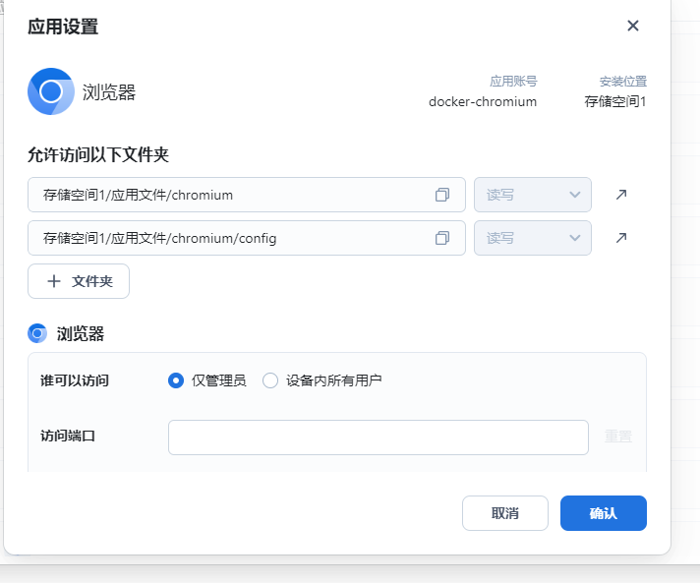Copy the 存储空间1/应用文件/chromium path
This screenshot has width=700, height=583.
442,195
